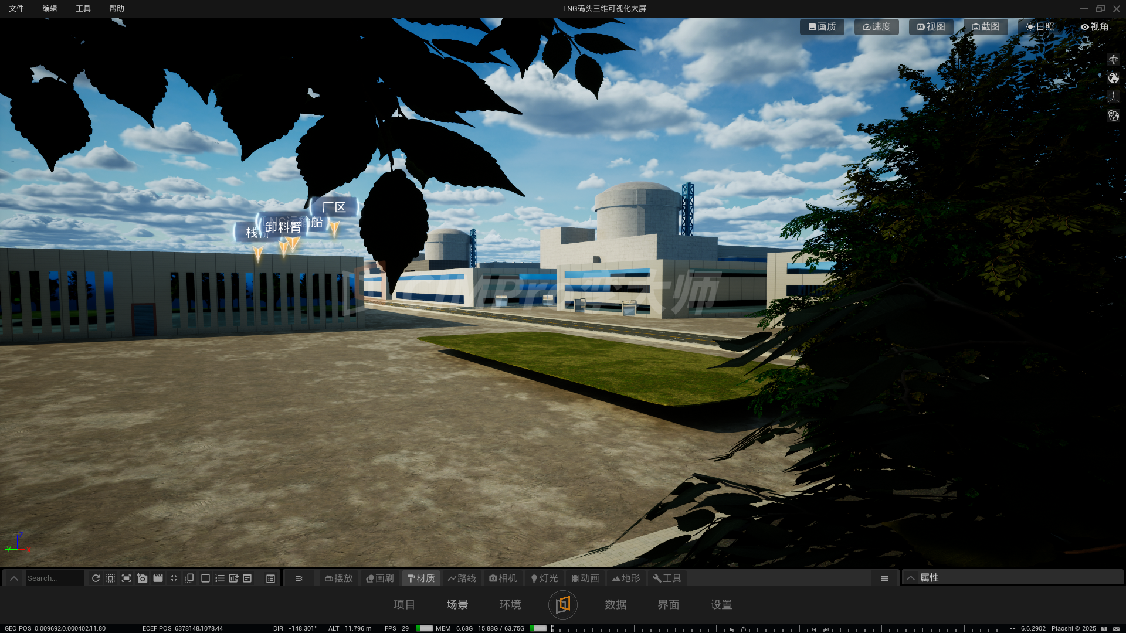Image resolution: width=1126 pixels, height=633 pixels.
Task: Click the 截图 screenshot button
Action: [x=985, y=27]
